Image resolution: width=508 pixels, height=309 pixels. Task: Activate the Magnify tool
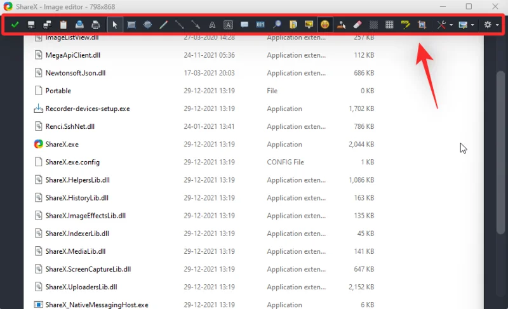[x=277, y=25]
